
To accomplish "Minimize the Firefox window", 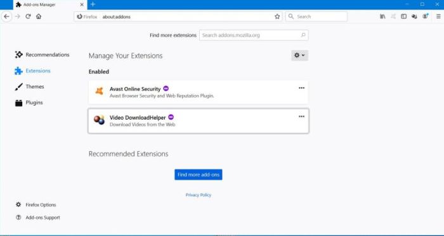I will tap(407, 4).
